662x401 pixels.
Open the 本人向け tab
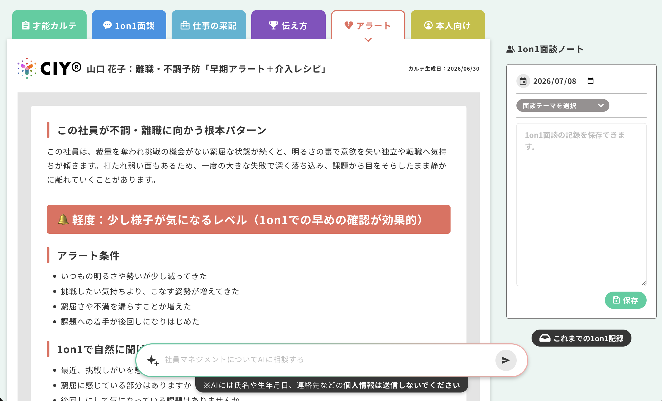448,25
